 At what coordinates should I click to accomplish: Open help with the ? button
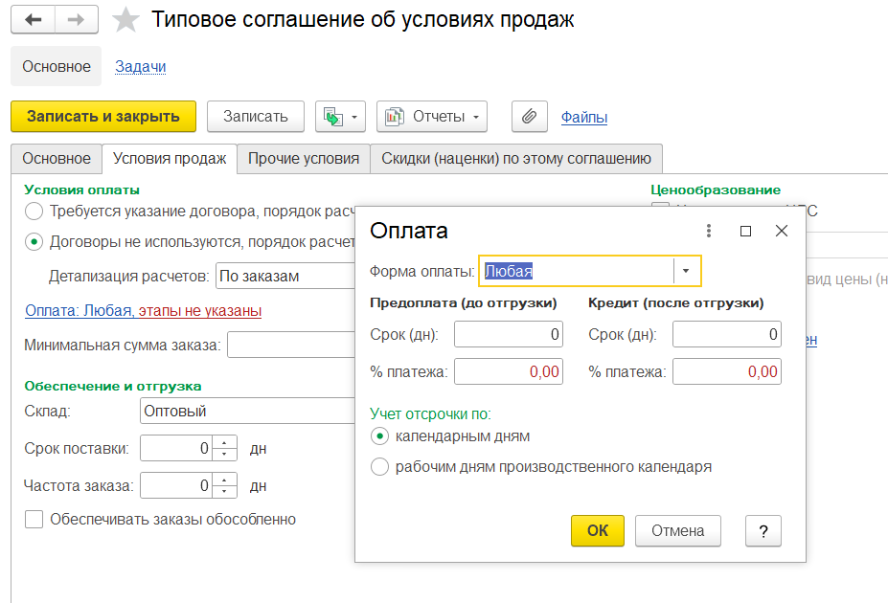point(763,530)
